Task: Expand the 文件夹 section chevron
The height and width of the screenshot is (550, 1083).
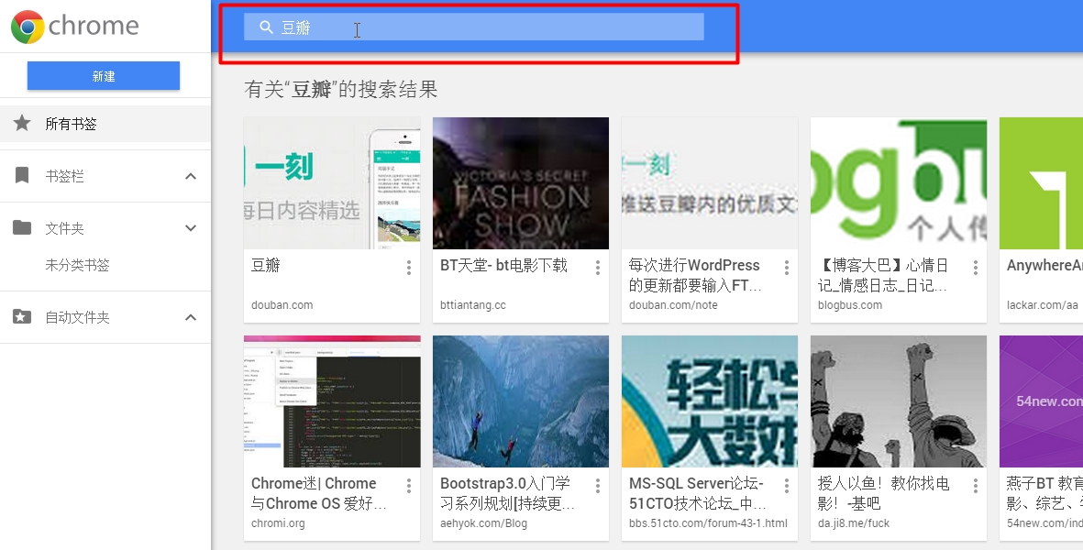Action: (191, 228)
